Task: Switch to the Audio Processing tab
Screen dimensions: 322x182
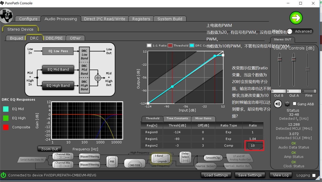Action: (x=61, y=19)
